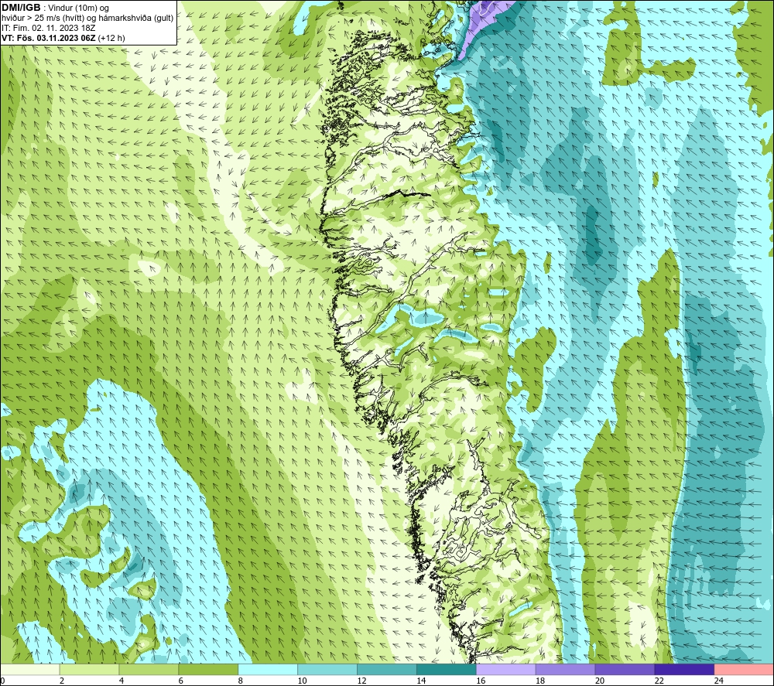Click the 2–4 m/s light green legend swatch
The width and height of the screenshot is (774, 686).
click(89, 670)
